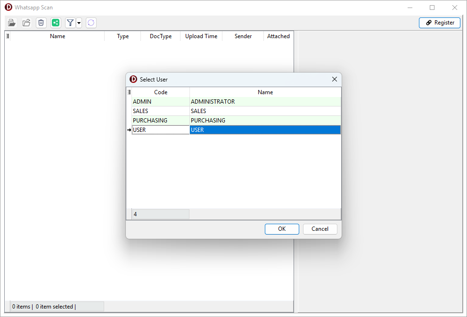
Task: Click the Register button
Action: tap(440, 23)
